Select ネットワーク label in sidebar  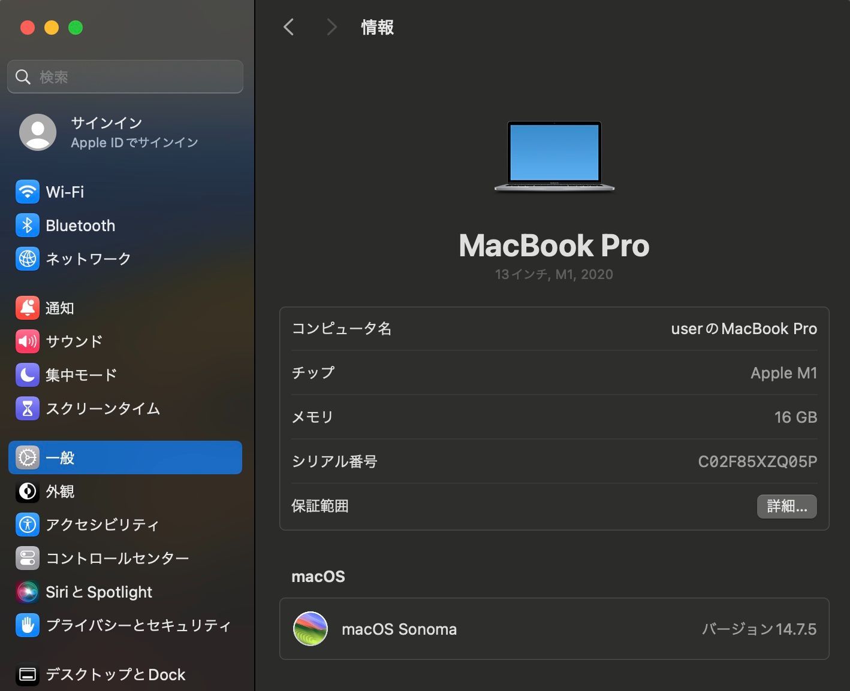[88, 259]
